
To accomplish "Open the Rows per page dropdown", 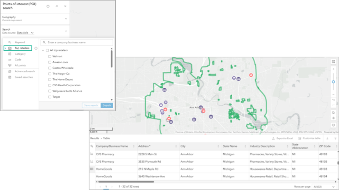I will coord(324,187).
